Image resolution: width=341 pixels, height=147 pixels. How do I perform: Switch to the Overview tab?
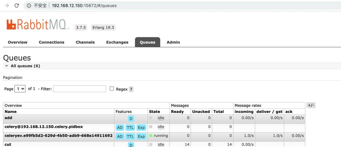[18, 42]
